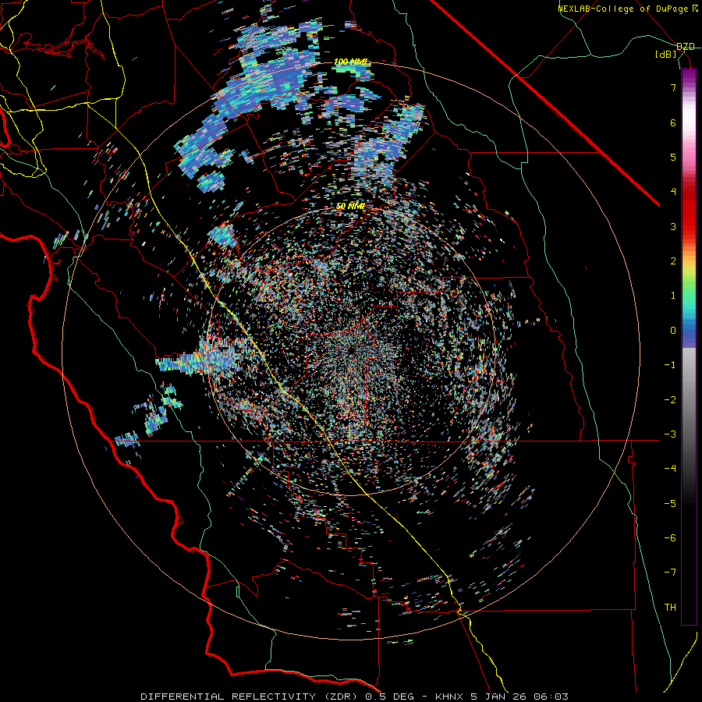Click the TH label on the color scale
702x702 pixels.
[670, 607]
